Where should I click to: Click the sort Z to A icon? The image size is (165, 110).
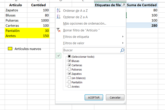[x=58, y=17]
